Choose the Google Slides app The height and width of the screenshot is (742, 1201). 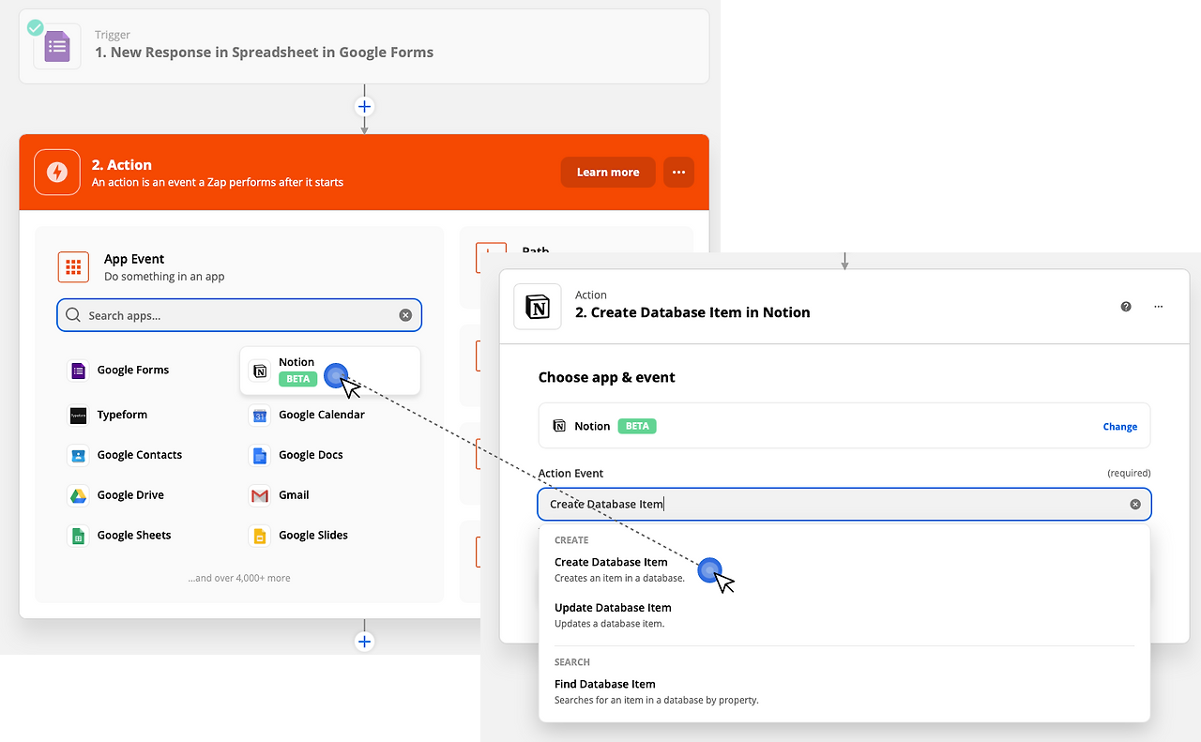[299, 536]
